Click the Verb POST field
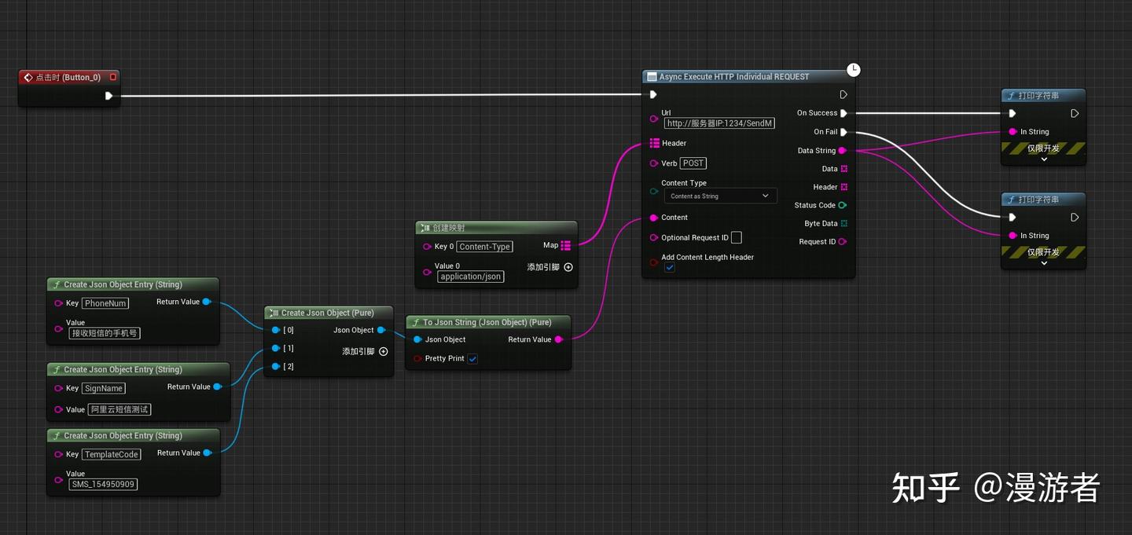 [693, 163]
